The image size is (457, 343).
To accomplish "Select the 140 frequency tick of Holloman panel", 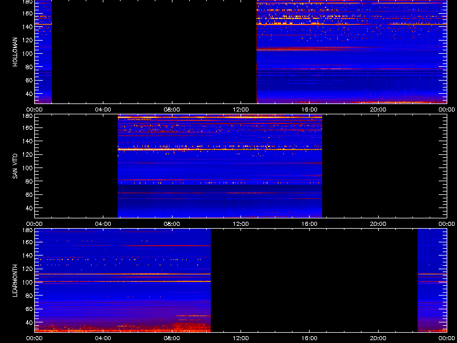I will (29, 26).
